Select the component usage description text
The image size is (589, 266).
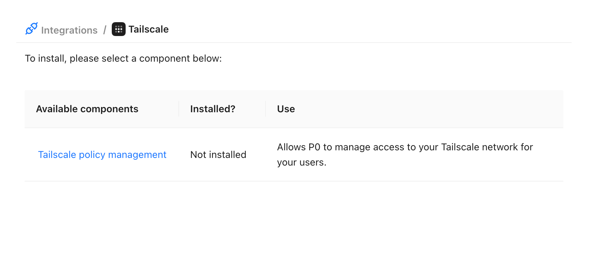click(405, 154)
